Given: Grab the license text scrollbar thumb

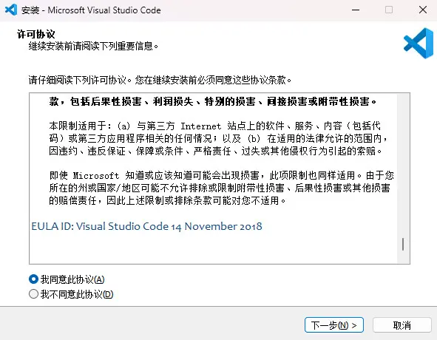Looking at the screenshot, I should pos(403,245).
